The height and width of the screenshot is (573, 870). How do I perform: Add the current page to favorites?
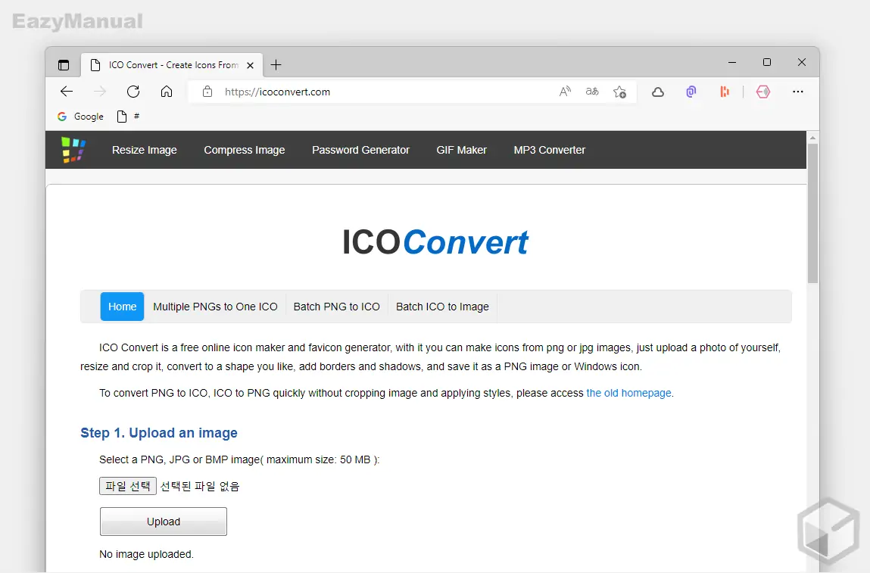click(x=619, y=92)
